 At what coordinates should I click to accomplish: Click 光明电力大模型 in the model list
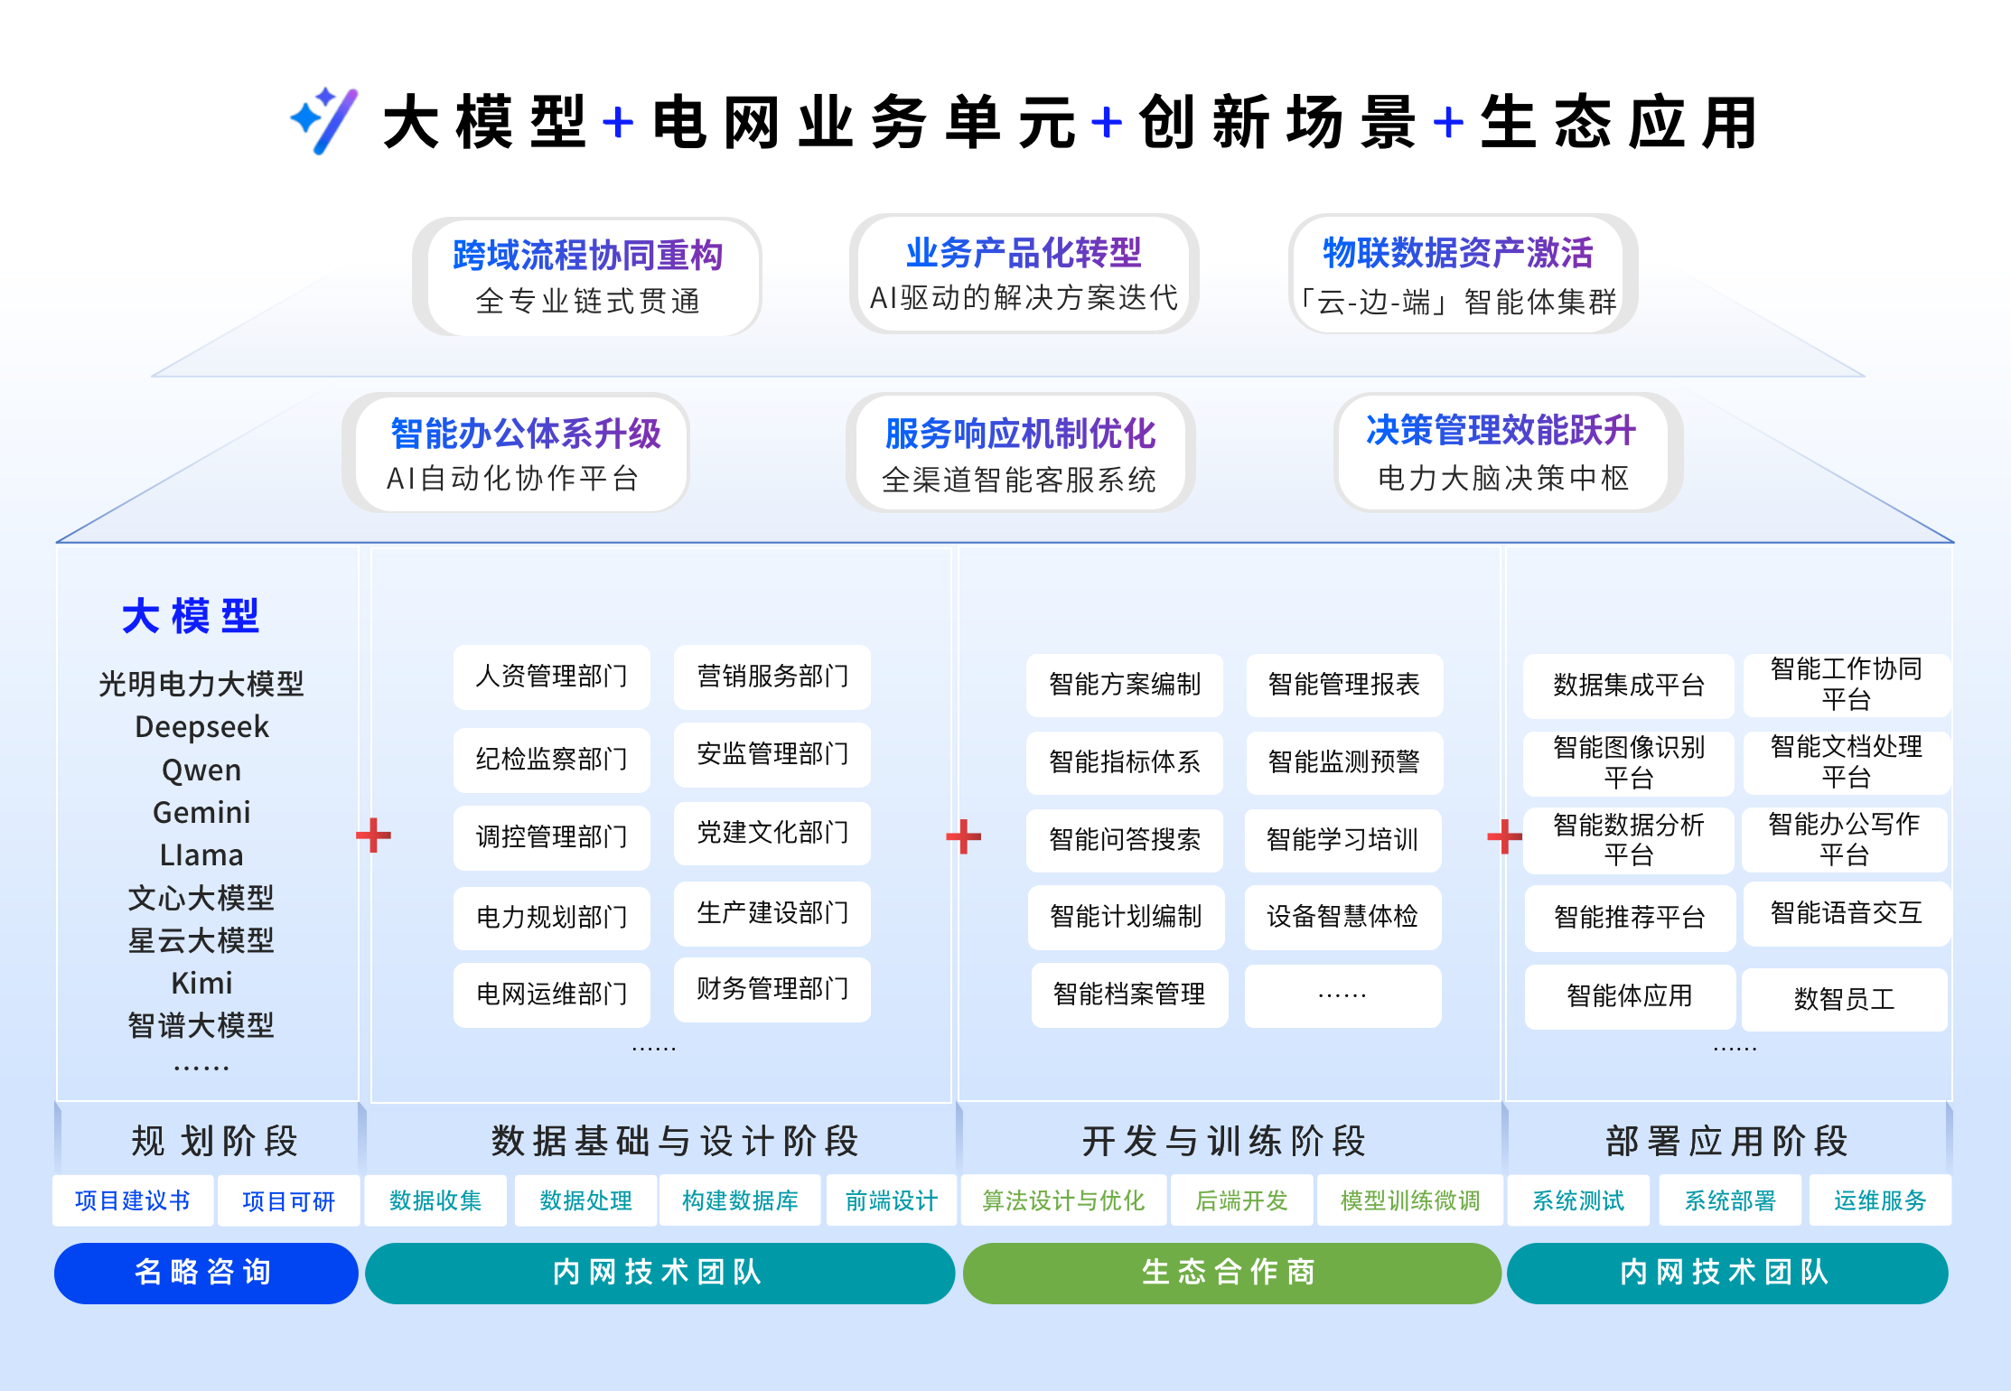(x=201, y=685)
